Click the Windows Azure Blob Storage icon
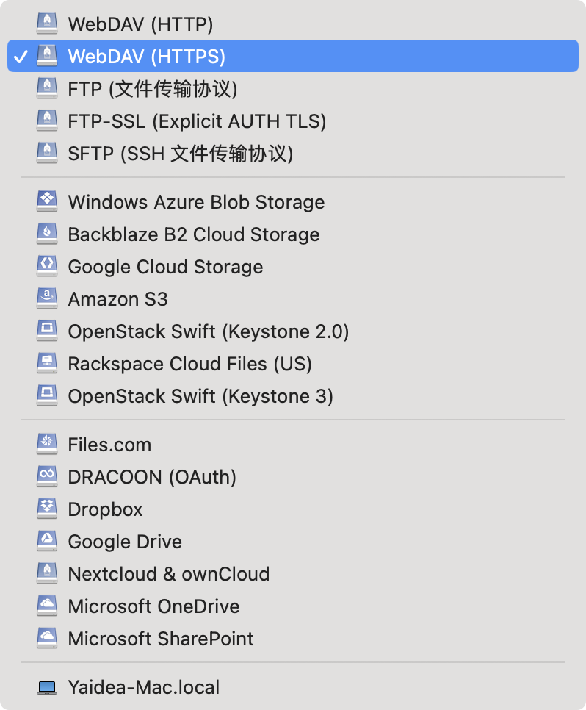586x710 pixels. tap(47, 201)
